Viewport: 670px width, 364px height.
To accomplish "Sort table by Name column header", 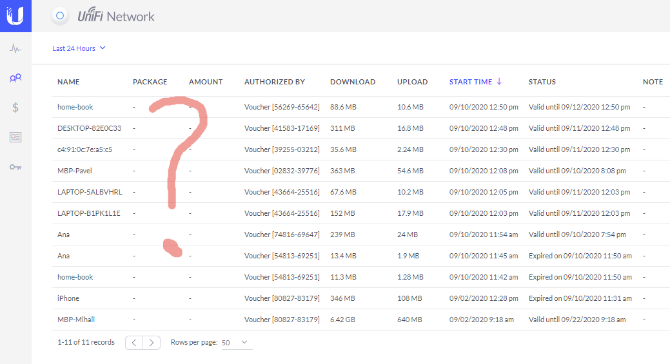I will click(68, 82).
